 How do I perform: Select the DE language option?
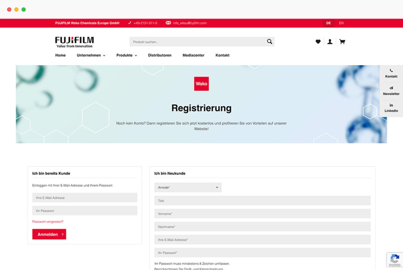pos(328,23)
